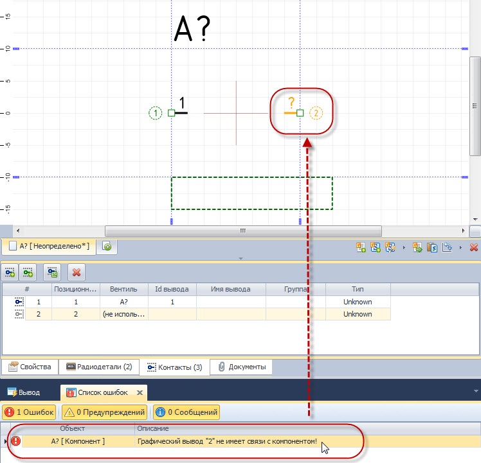Switch to the 'Свойства' tab
Image resolution: width=481 pixels, height=463 pixels.
(30, 367)
